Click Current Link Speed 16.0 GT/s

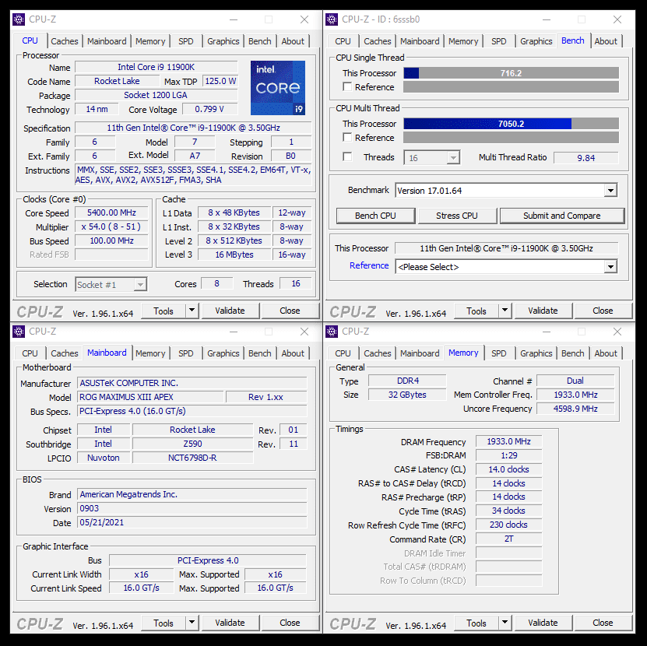141,588
